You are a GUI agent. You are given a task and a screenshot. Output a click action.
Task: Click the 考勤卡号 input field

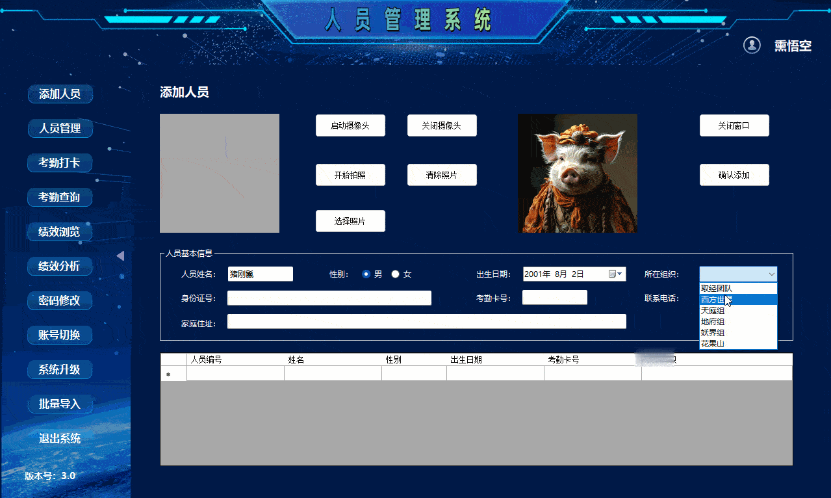[555, 297]
